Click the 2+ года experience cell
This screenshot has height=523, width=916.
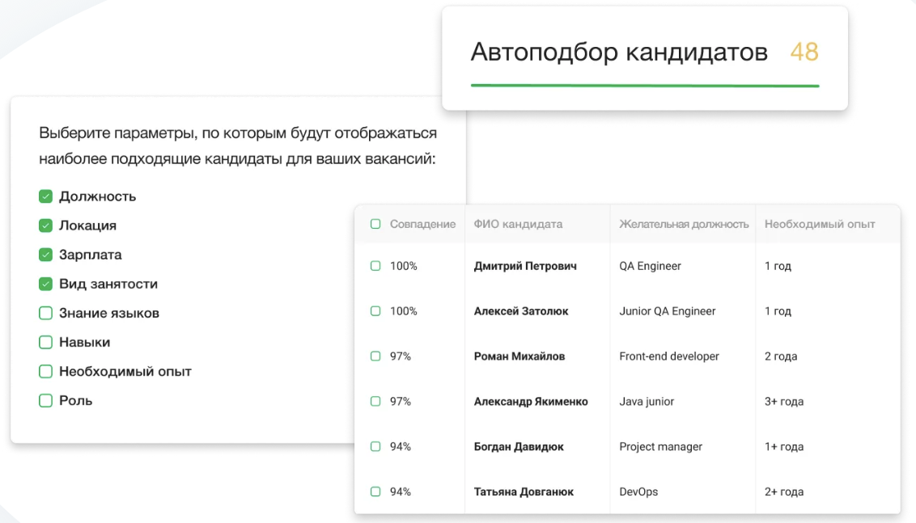click(x=784, y=492)
